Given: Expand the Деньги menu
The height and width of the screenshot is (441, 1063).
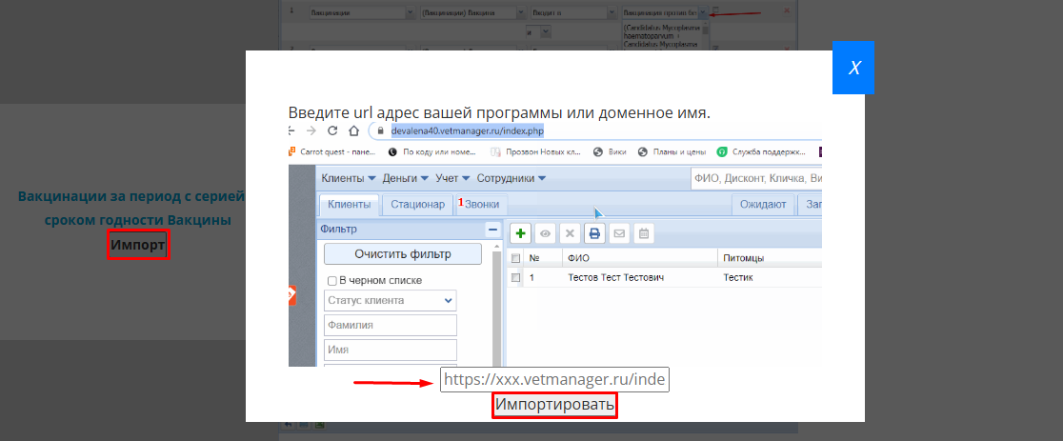Looking at the screenshot, I should click(x=404, y=178).
